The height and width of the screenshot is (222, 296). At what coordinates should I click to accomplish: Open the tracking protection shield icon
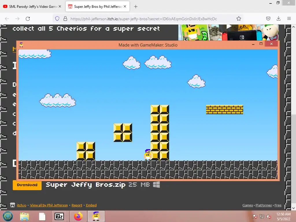[57, 19]
